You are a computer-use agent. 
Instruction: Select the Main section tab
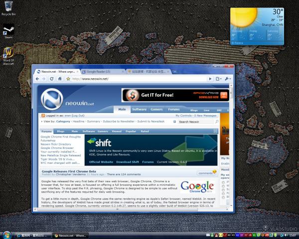click(122, 110)
